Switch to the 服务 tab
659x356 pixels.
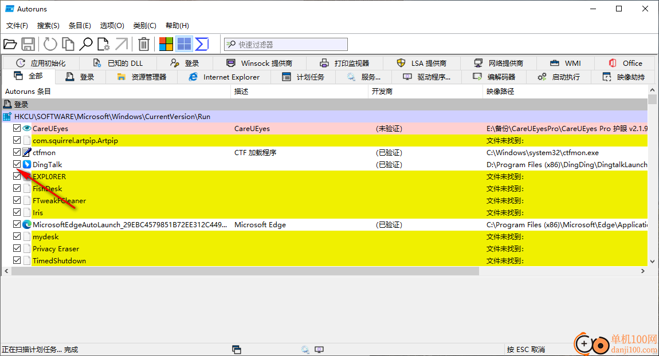[x=363, y=77]
